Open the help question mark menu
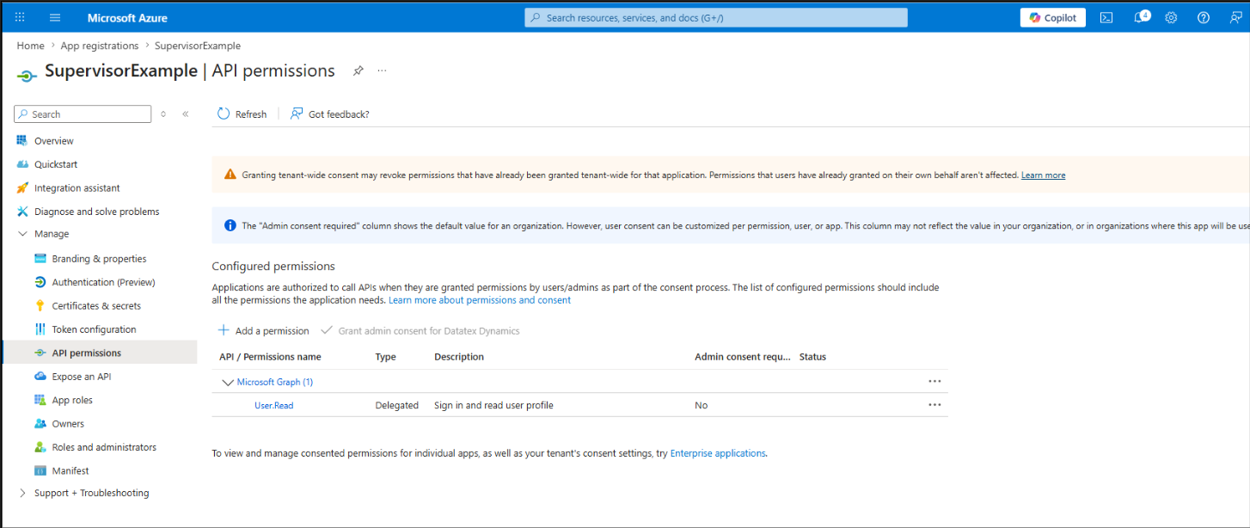Screen dimensions: 1250x528 [1204, 17]
